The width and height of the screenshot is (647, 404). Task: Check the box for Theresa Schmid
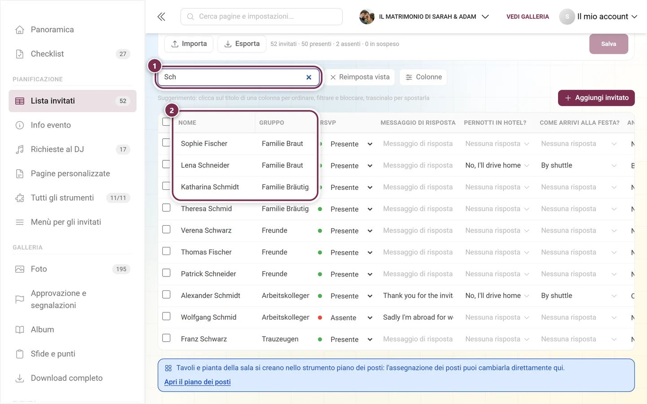[x=166, y=208]
